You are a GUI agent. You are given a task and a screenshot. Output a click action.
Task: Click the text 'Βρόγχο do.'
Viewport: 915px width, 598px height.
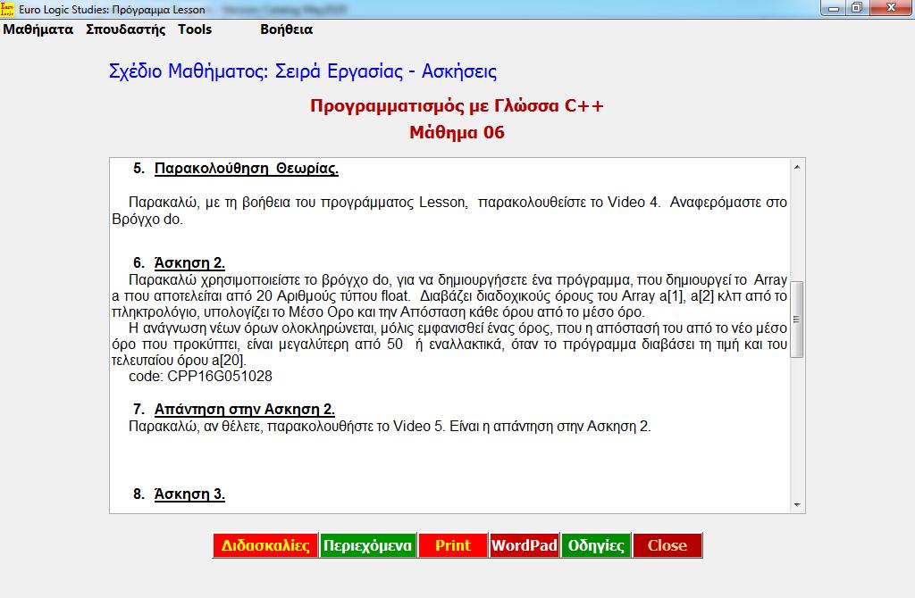pos(147,220)
